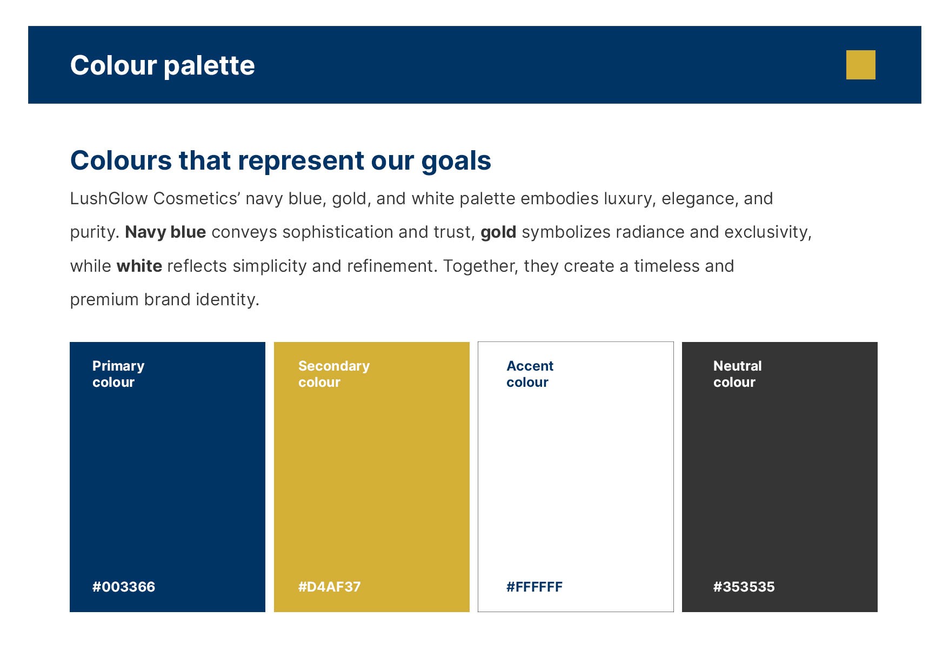Select the dark Neutral colour swatch
This screenshot has width=949, height=671.
(780, 477)
